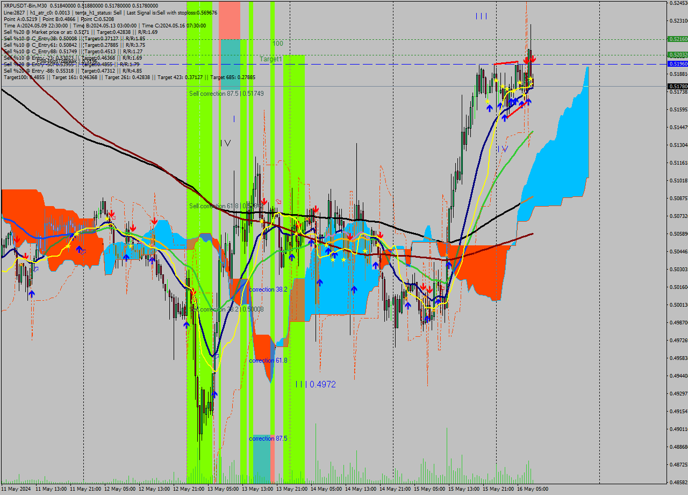Click the green 'Target1' label
This screenshot has height=495, width=688.
click(x=271, y=59)
